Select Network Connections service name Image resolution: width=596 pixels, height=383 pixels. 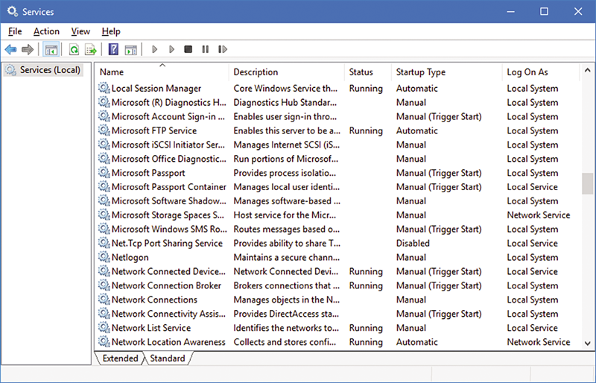click(x=154, y=300)
